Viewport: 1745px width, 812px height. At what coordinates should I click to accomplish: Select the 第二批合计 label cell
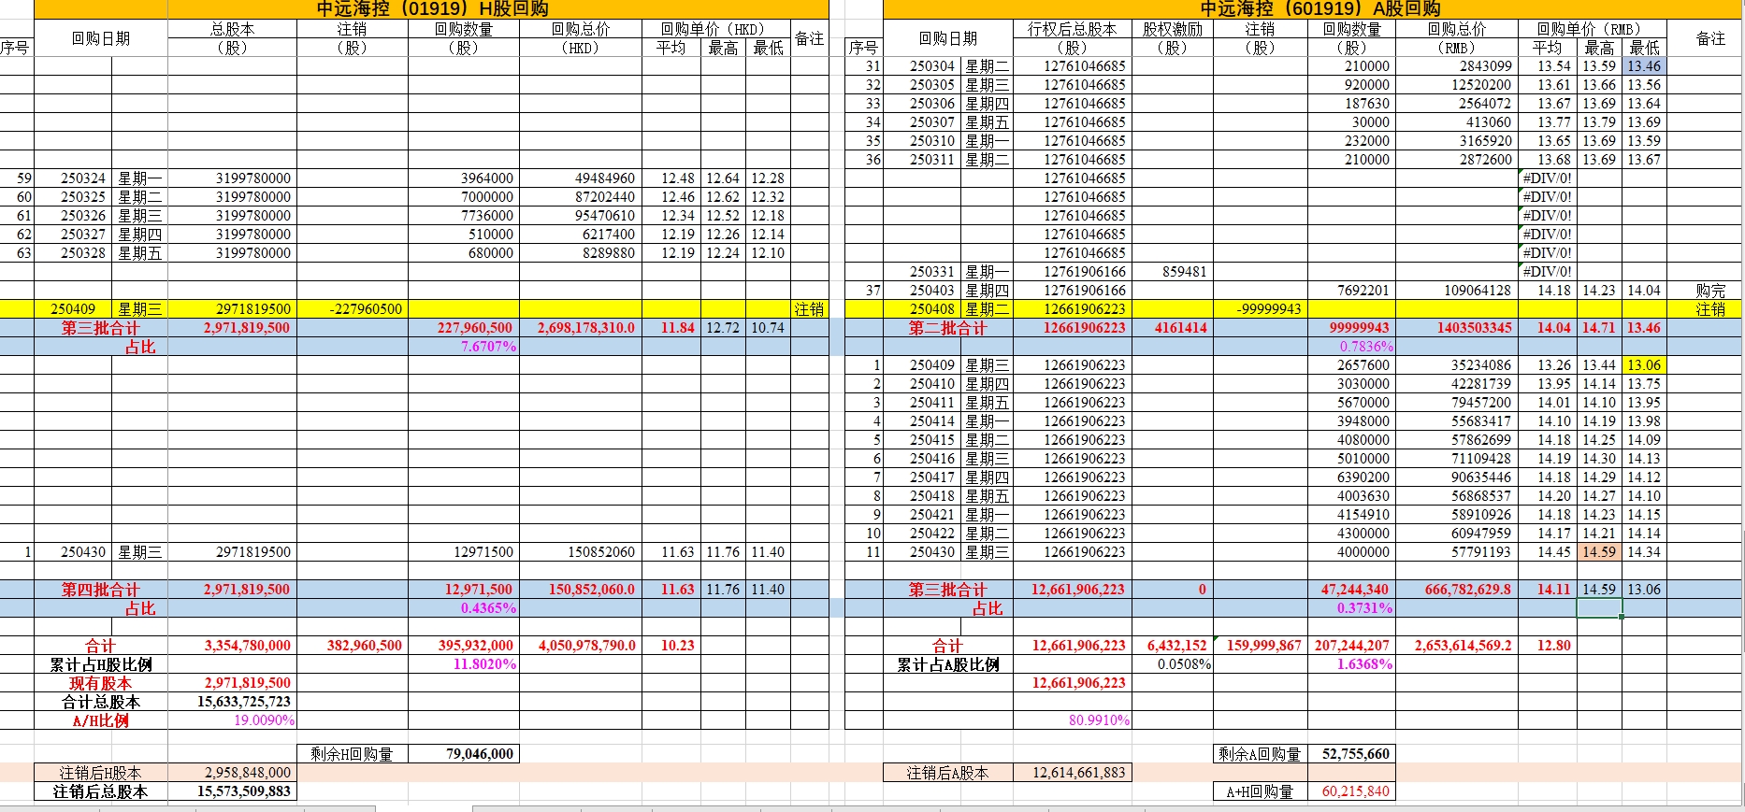[948, 328]
